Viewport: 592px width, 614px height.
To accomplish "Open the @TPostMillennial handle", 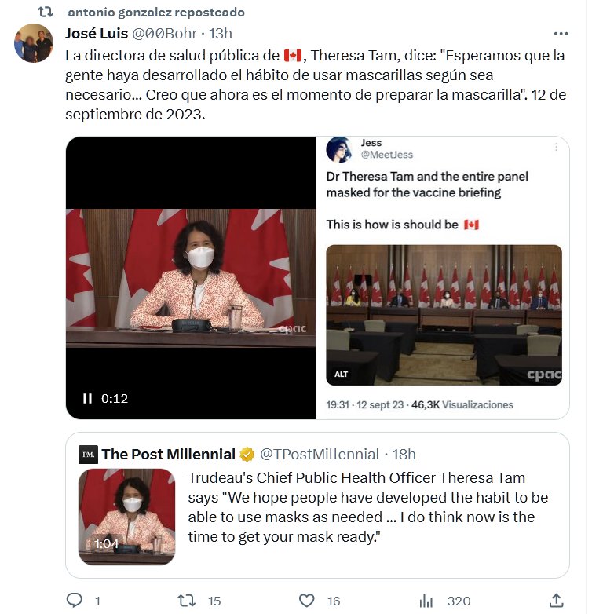I will [320, 455].
